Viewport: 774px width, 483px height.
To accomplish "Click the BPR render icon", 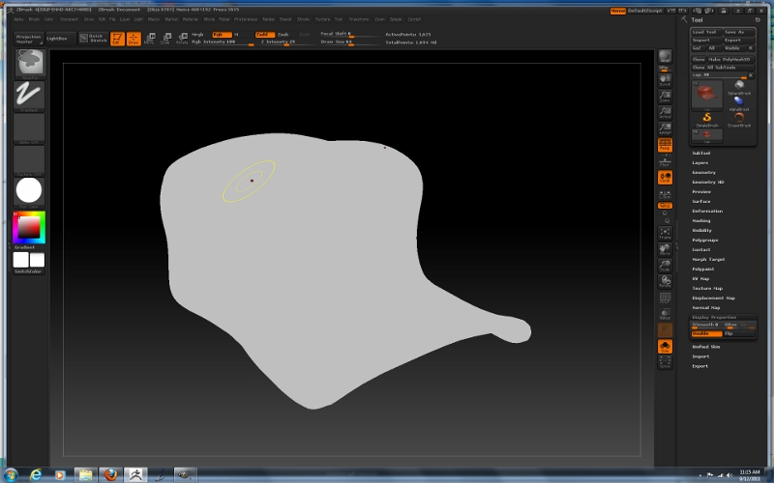I will click(665, 57).
